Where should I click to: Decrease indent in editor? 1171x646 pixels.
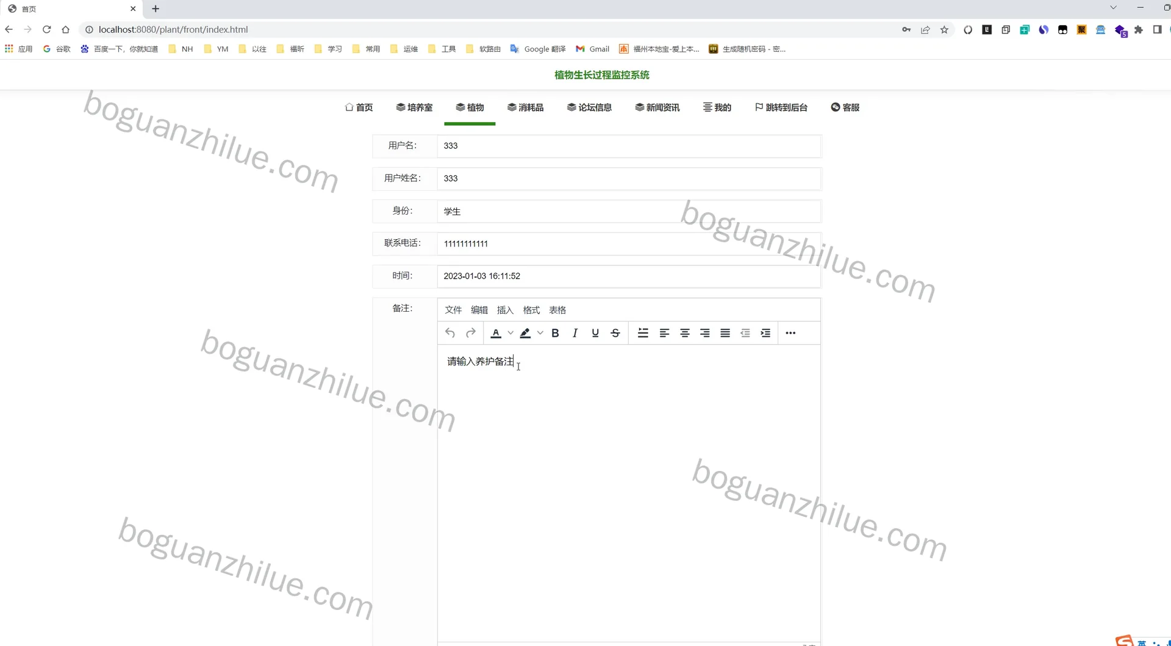(745, 333)
